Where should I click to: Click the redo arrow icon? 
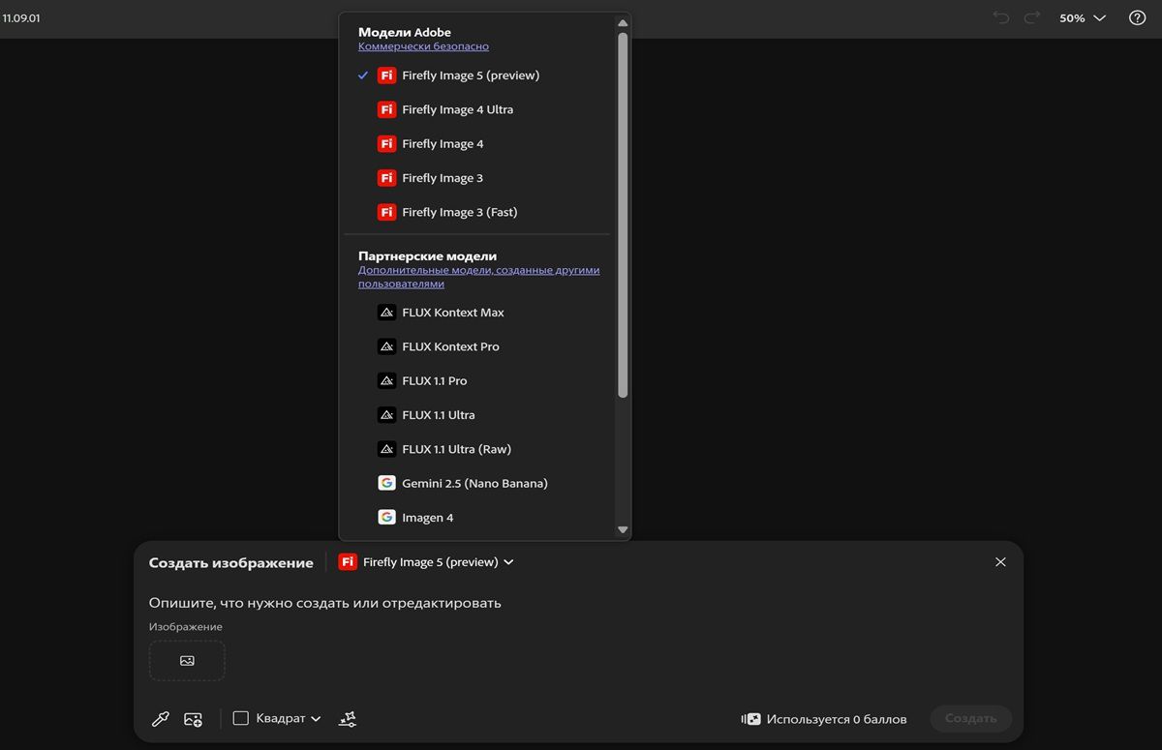(x=1031, y=17)
